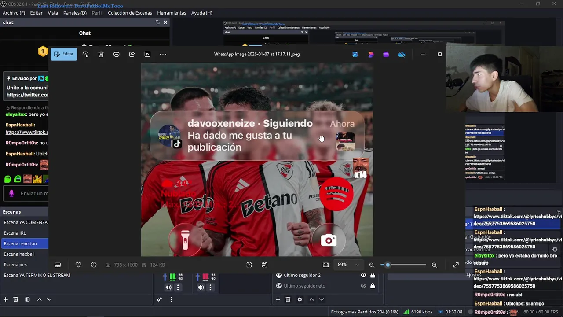Print the image using the printer icon

click(116, 54)
